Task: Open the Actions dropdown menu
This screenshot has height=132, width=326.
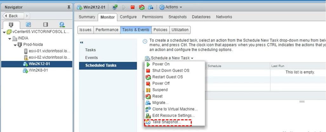Action: pos(171,7)
